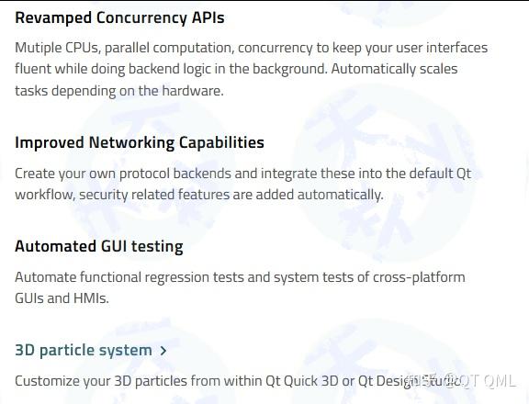Image resolution: width=529 pixels, height=404 pixels.
Task: Click the word 'cross-platform' in GUI testing text
Action: 419,277
